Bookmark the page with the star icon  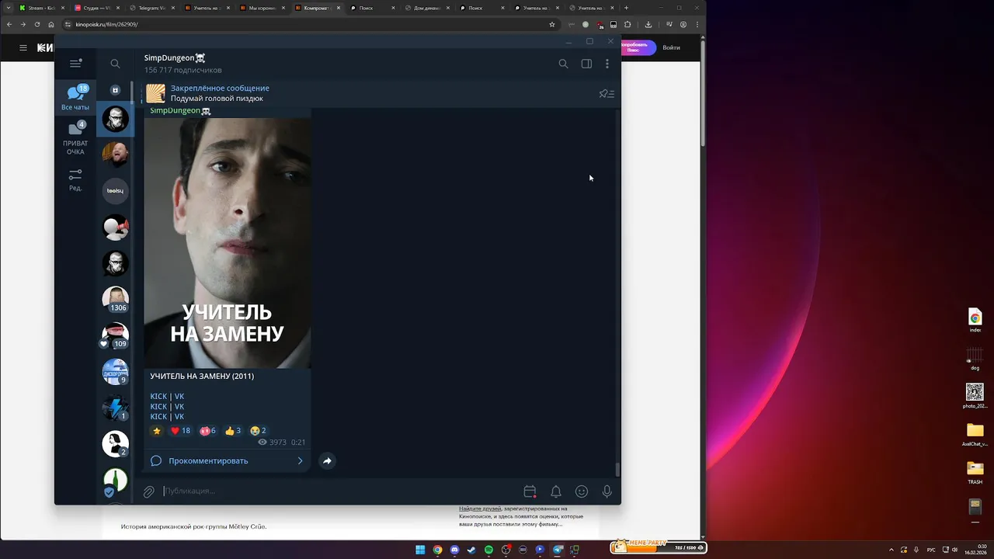click(552, 24)
